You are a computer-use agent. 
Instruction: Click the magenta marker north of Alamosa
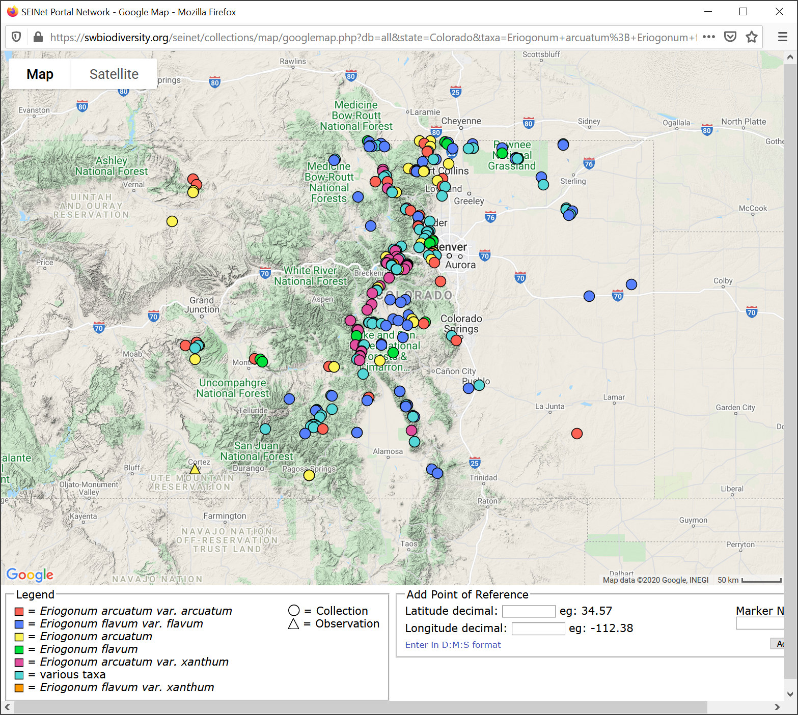pos(411,431)
